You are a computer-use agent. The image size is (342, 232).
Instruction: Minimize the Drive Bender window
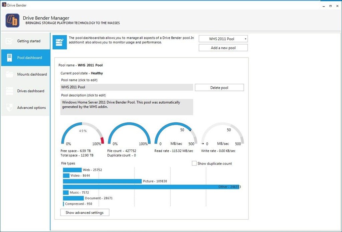pos(324,6)
